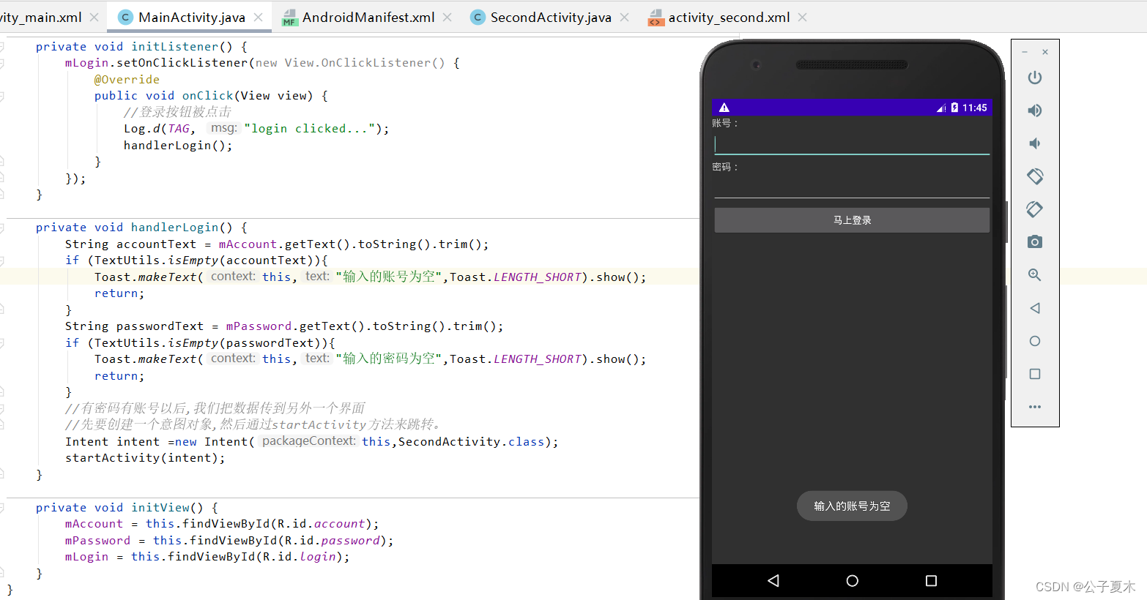Raise volume with the emulator volume-up icon
The height and width of the screenshot is (600, 1147).
tap(1034, 110)
